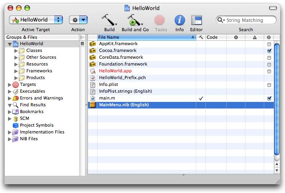
Task: Click the HelloWorld_Prefix.pch header file icon
Action: point(93,78)
